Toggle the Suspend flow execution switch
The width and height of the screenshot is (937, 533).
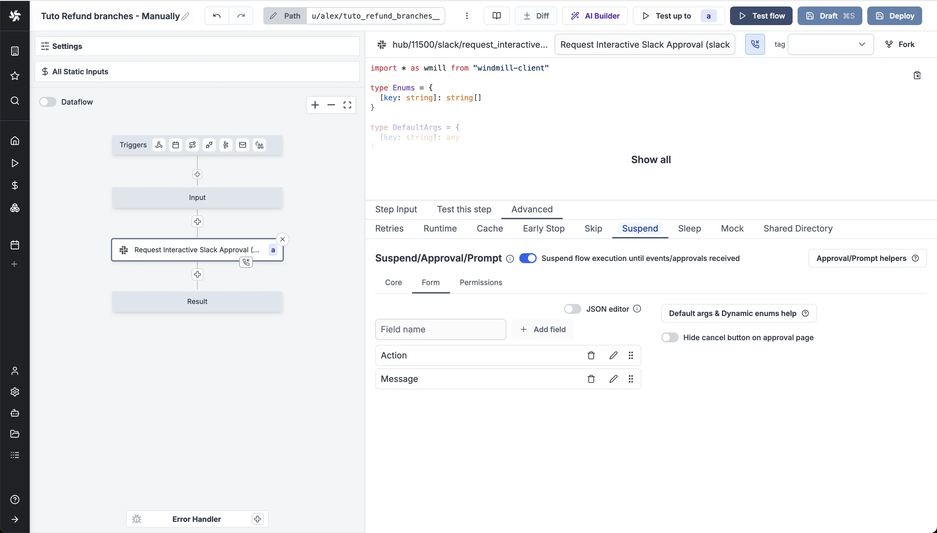point(528,258)
